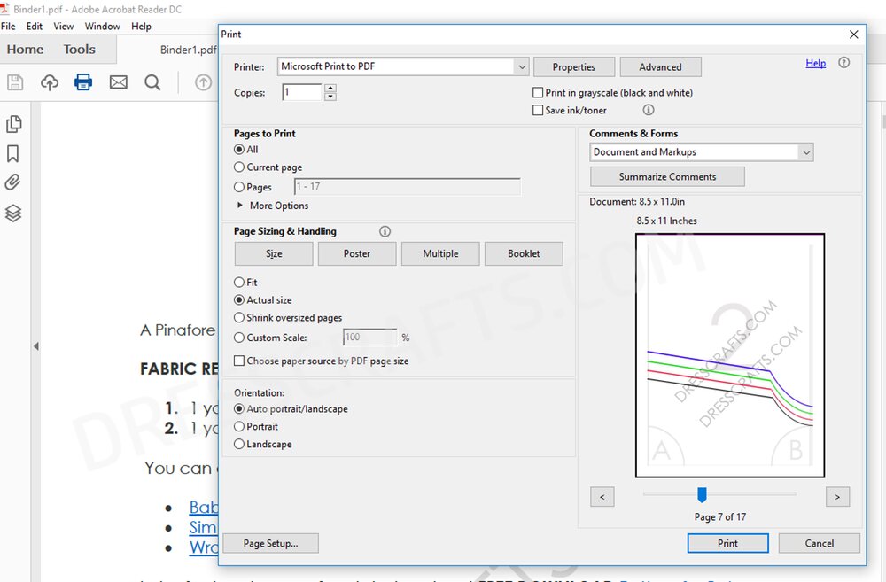Click the Copies number field

click(x=302, y=92)
